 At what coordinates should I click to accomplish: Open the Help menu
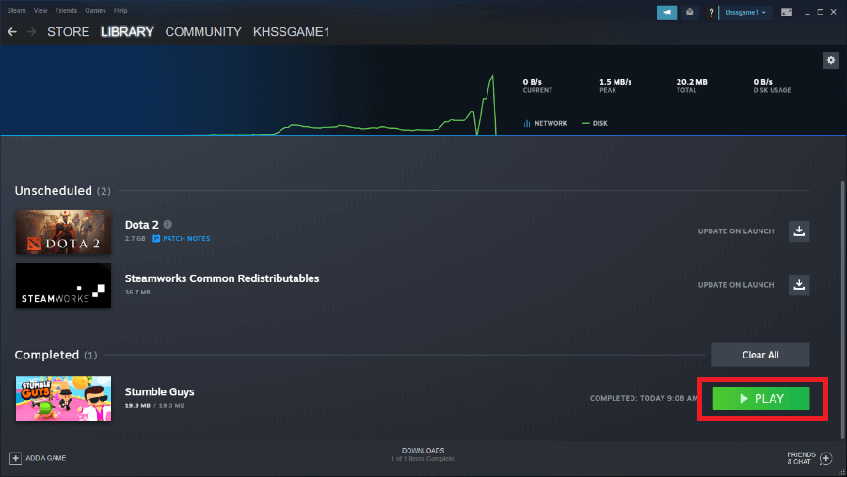click(120, 10)
